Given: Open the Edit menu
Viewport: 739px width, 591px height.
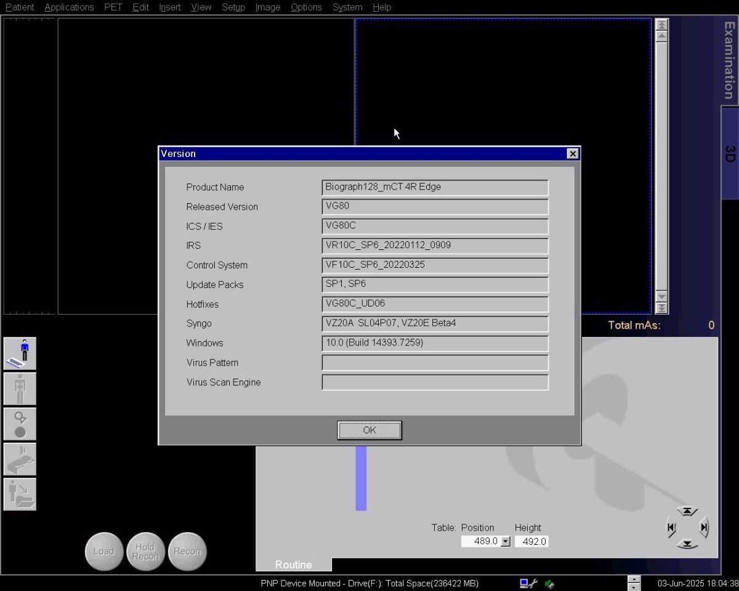Looking at the screenshot, I should pos(140,7).
